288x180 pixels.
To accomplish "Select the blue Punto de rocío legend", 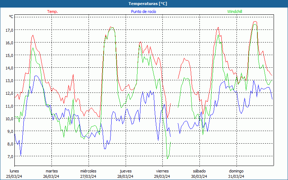I will (x=143, y=12).
